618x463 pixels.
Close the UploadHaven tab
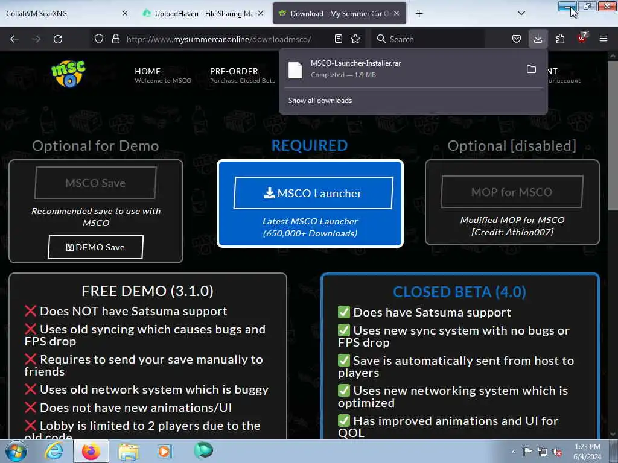coord(261,14)
